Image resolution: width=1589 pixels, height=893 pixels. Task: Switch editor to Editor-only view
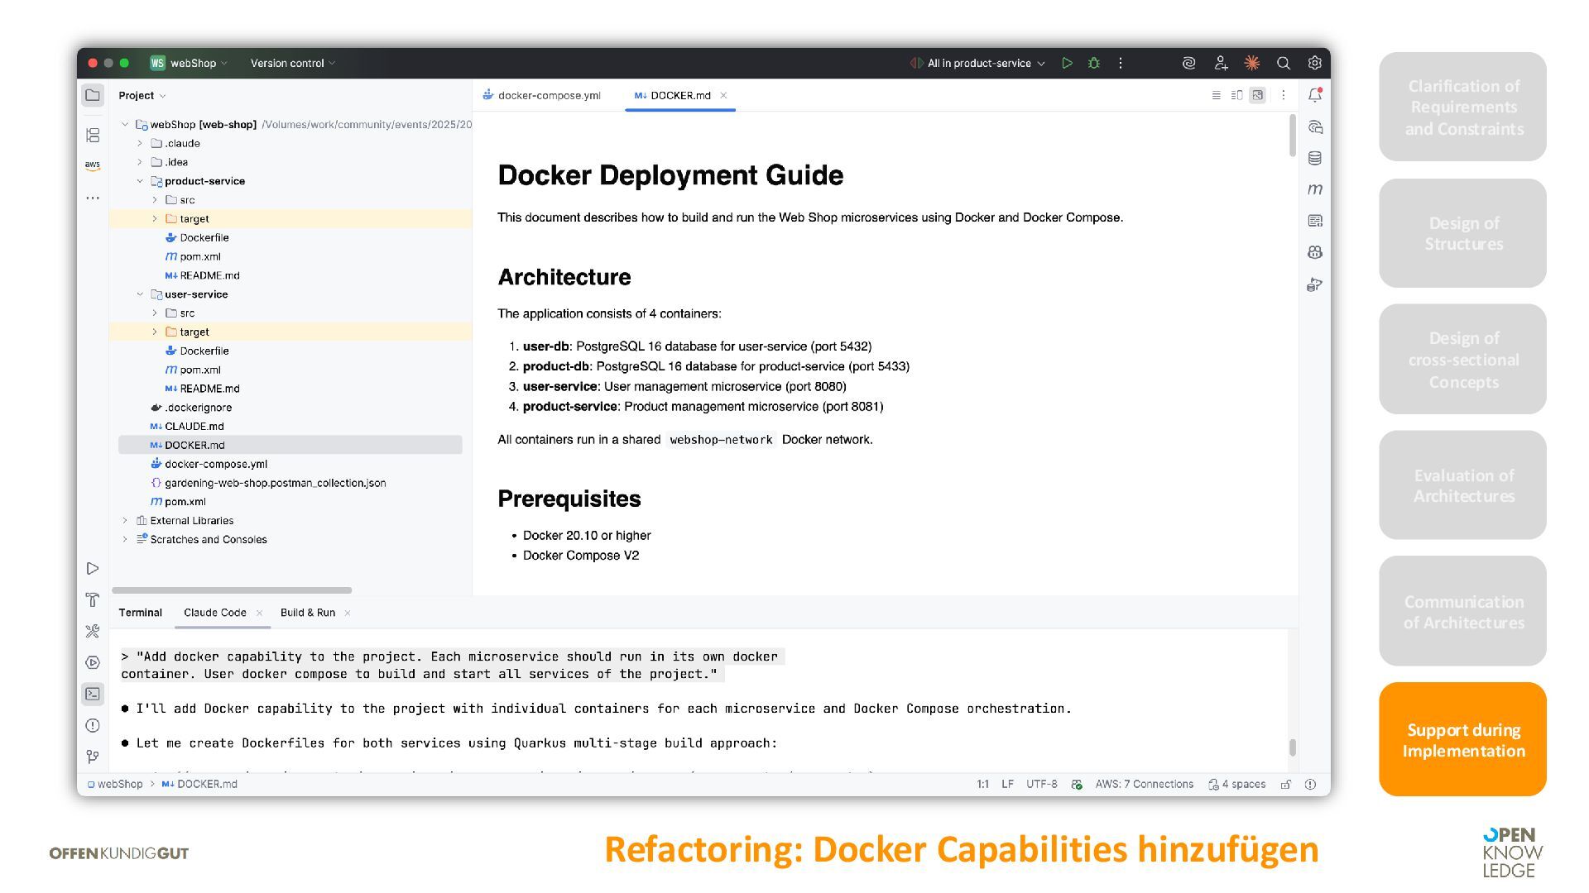tap(1216, 95)
